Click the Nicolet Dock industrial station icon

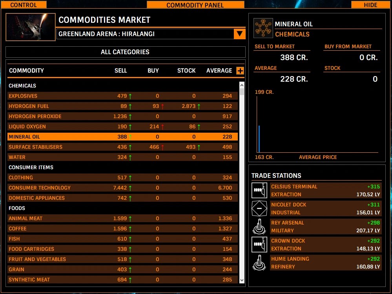(259, 209)
